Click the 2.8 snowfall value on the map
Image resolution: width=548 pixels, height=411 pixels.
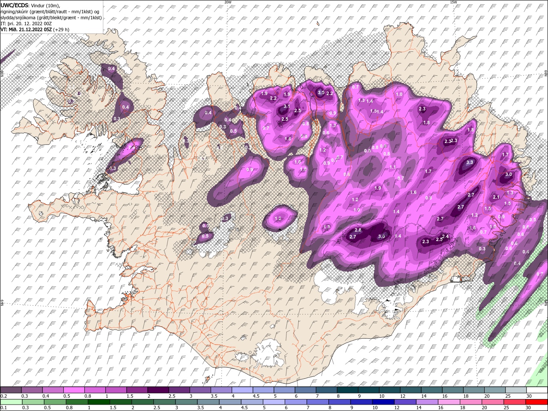click(358, 230)
